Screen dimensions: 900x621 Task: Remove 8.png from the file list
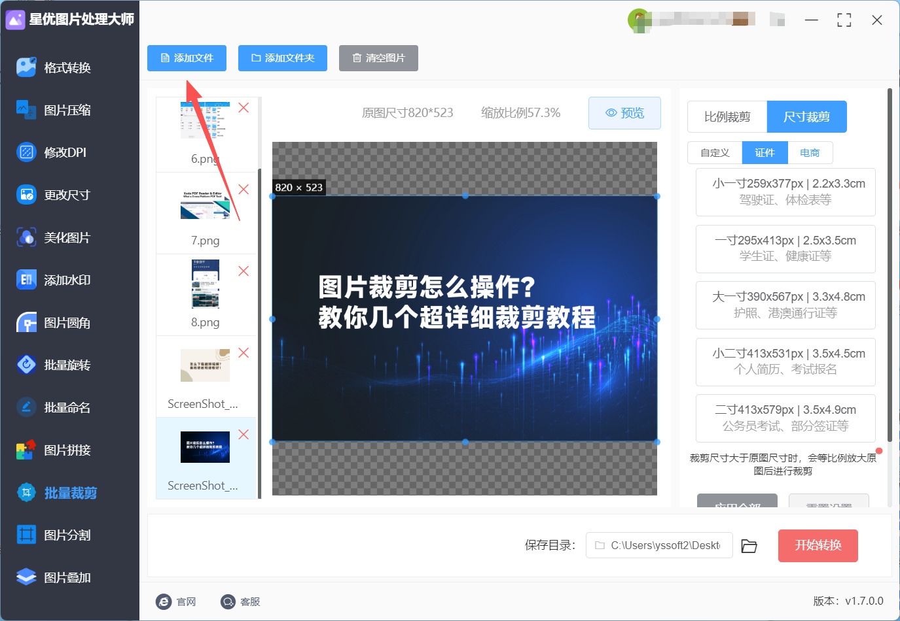tap(243, 271)
